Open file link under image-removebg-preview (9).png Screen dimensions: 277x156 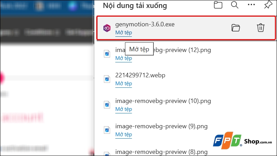click(124, 135)
